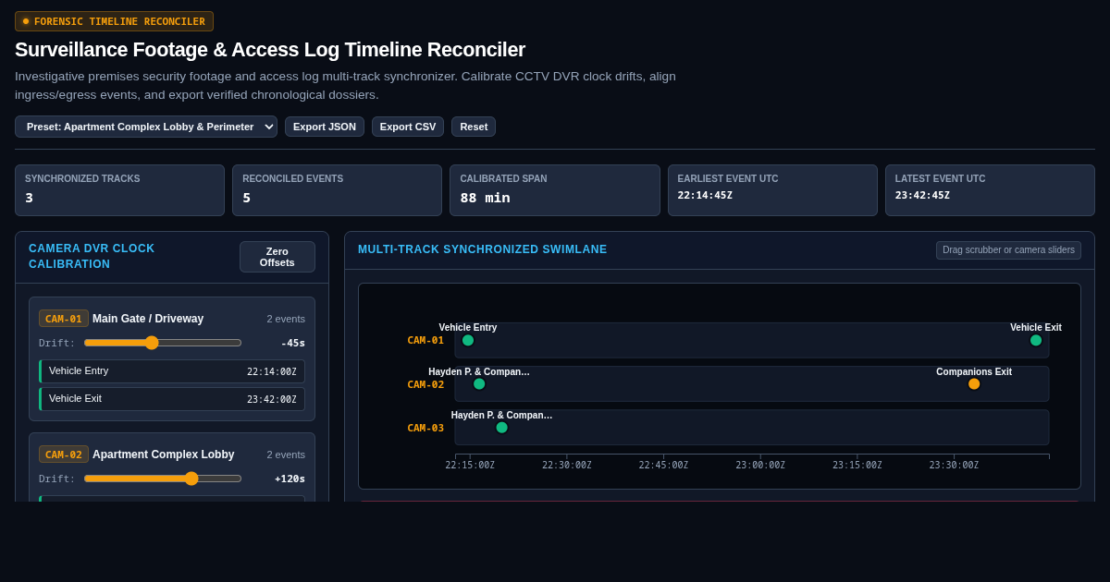Click the Reconciled Events stat card
The height and width of the screenshot is (582, 1110).
pos(338,190)
